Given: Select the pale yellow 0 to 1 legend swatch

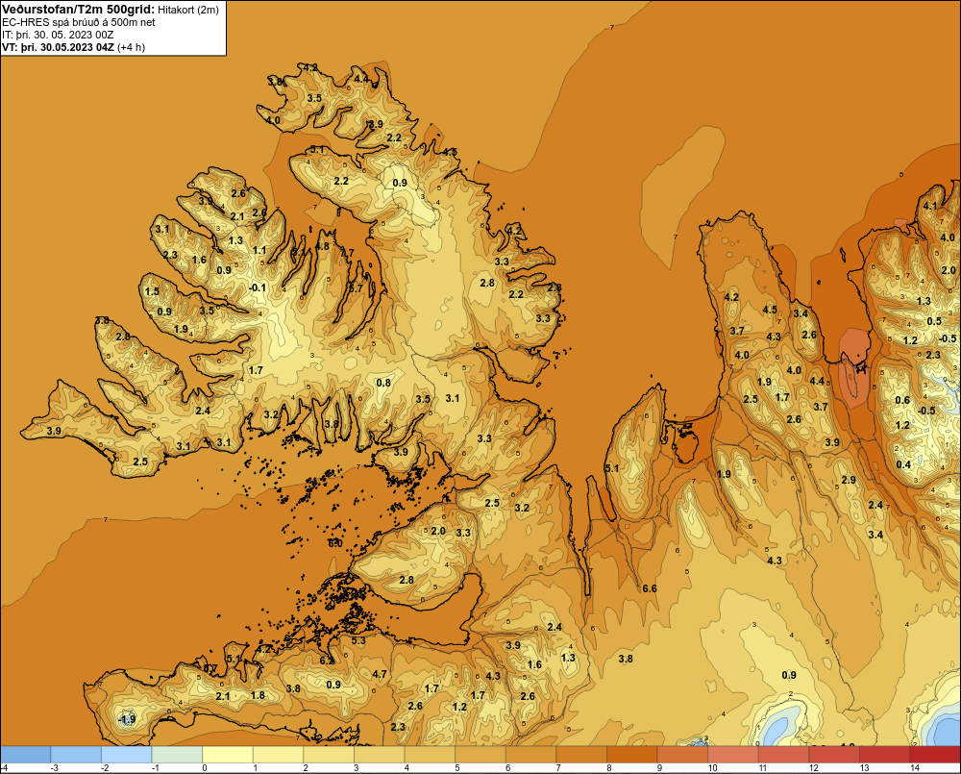Looking at the screenshot, I should pos(228,755).
